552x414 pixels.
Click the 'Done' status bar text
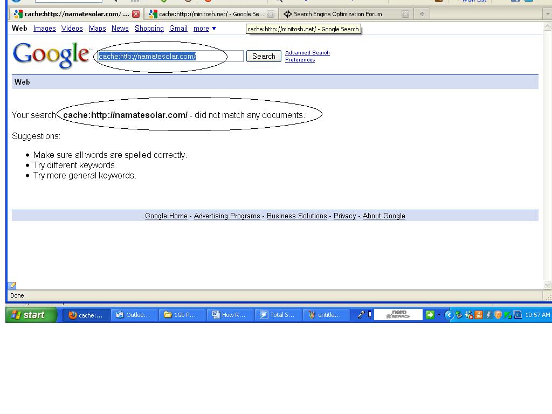[x=17, y=296]
